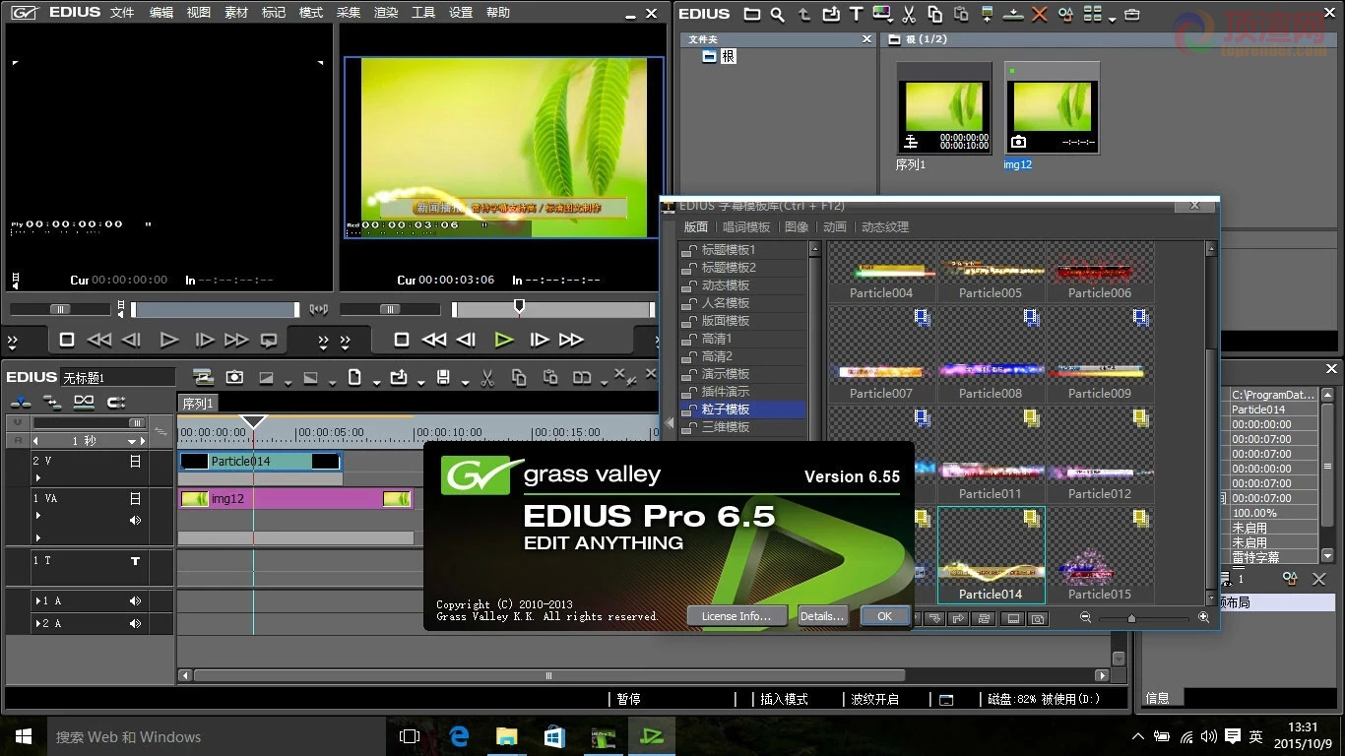Expand audio track 2 A
The height and width of the screenshot is (756, 1345).
coord(39,623)
